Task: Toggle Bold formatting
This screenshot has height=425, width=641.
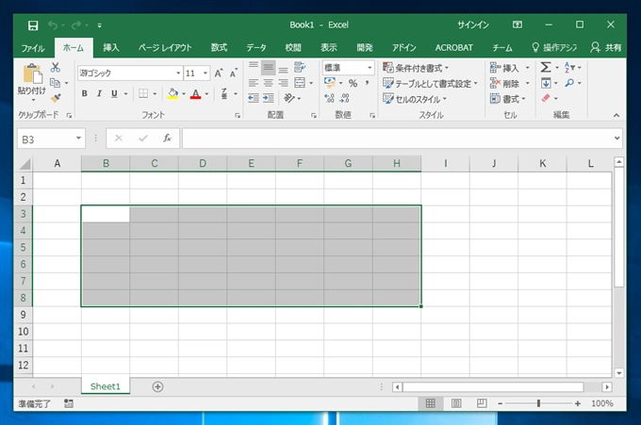Action: click(x=84, y=93)
